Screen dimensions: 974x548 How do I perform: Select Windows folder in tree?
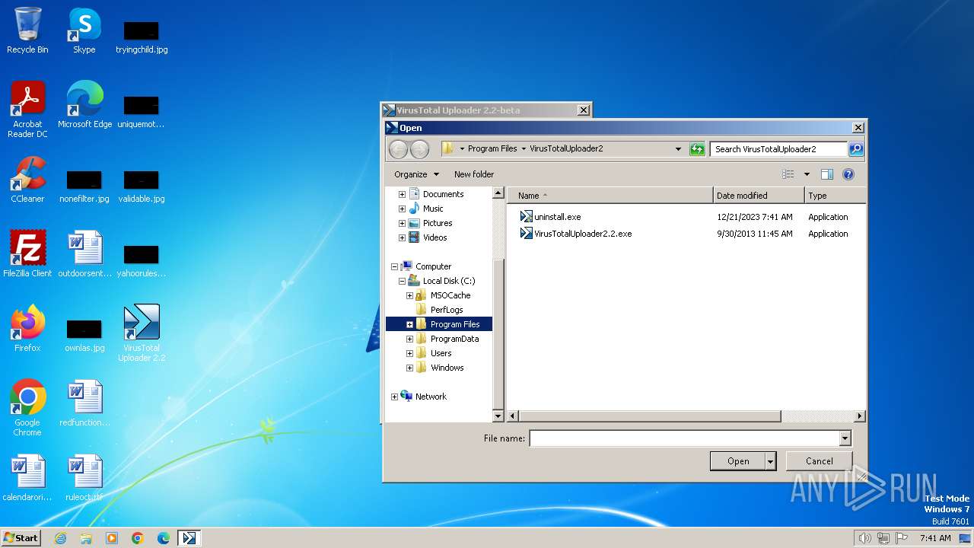[447, 368]
